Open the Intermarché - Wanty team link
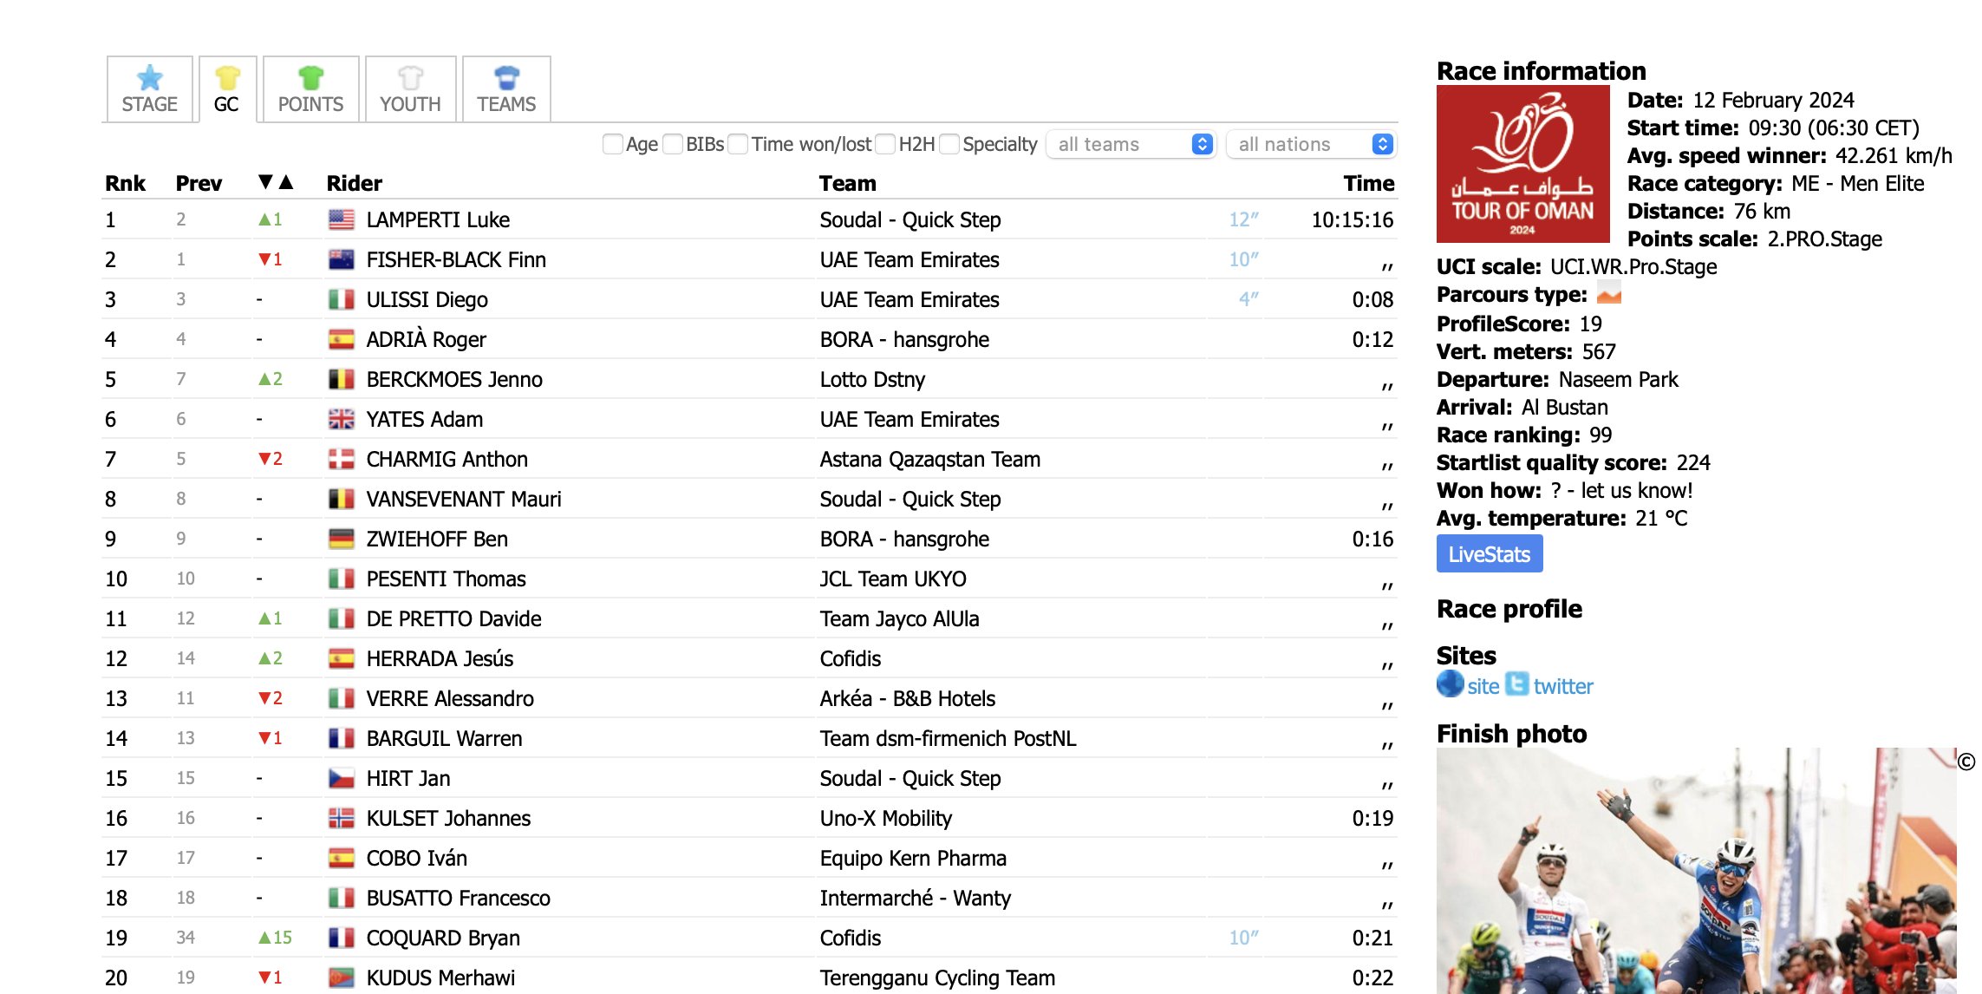1982x994 pixels. (916, 898)
